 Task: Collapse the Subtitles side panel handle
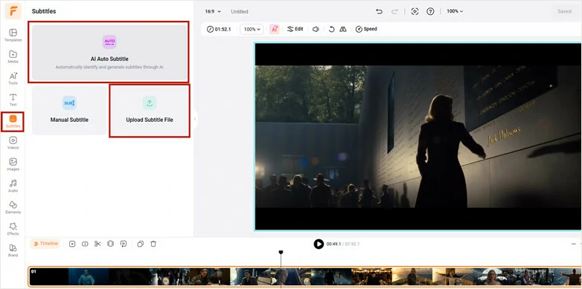195,119
